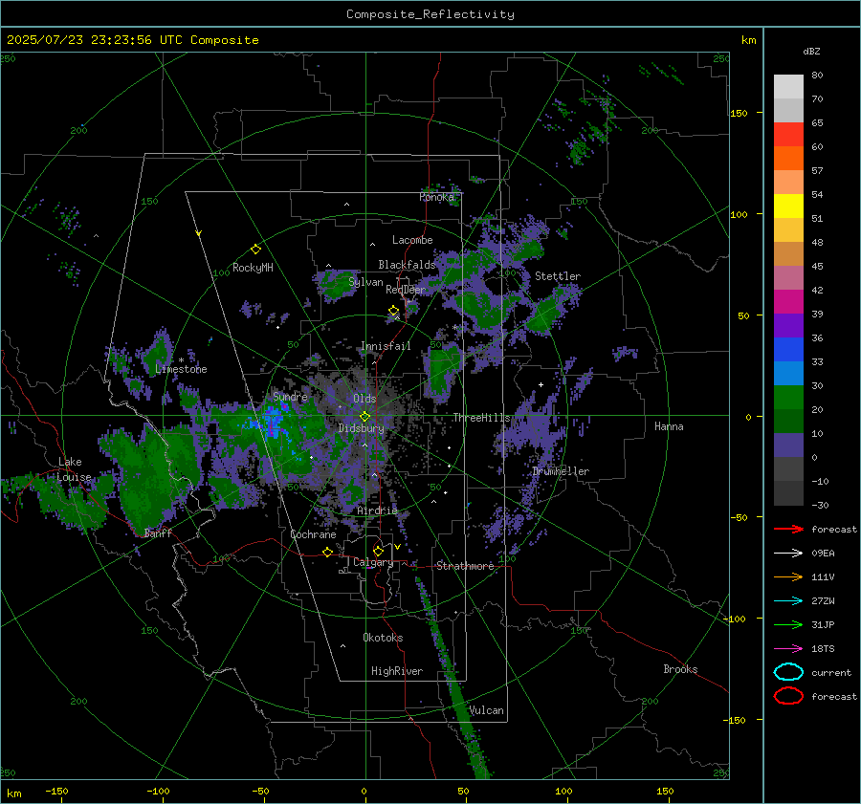The width and height of the screenshot is (861, 804).
Task: Click the red forecast arrow in legend
Action: [788, 529]
